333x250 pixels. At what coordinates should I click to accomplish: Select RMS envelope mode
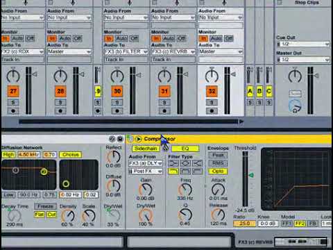point(218,163)
